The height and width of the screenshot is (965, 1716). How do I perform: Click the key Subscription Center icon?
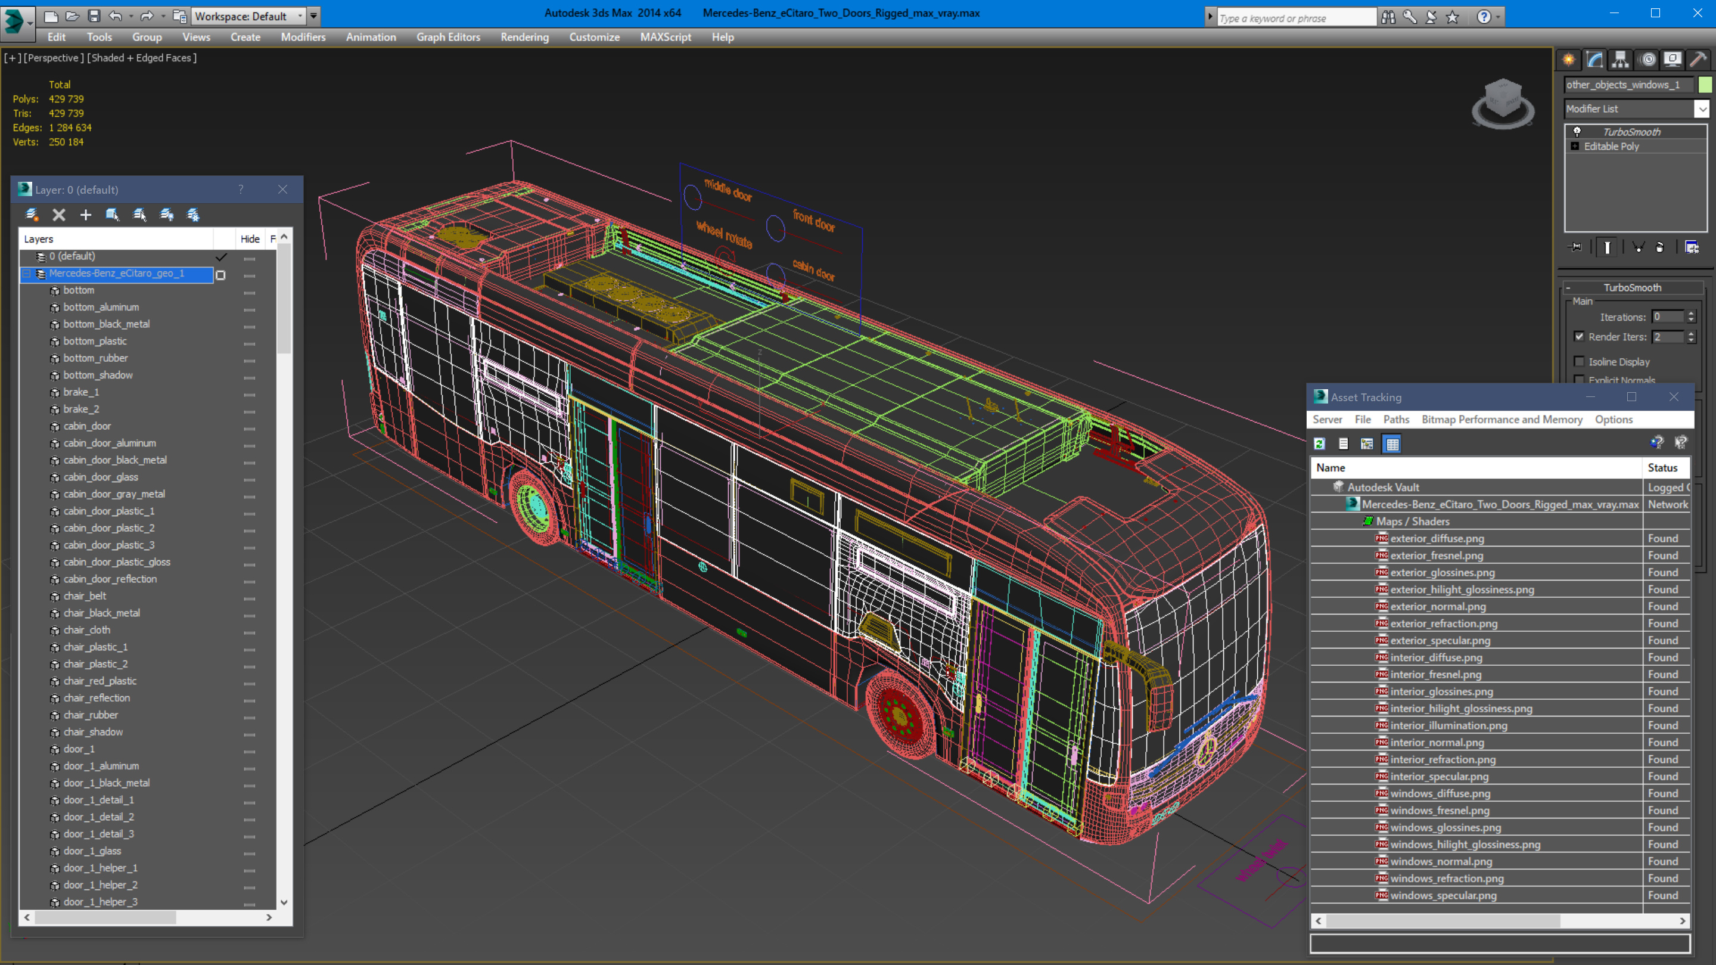(1410, 17)
